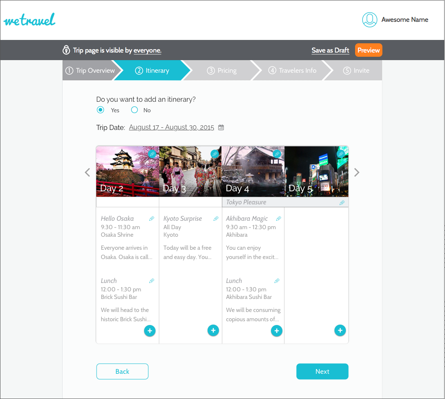Image resolution: width=445 pixels, height=399 pixels.
Task: Select the No itinerary radio button
Action: pyautogui.click(x=134, y=110)
